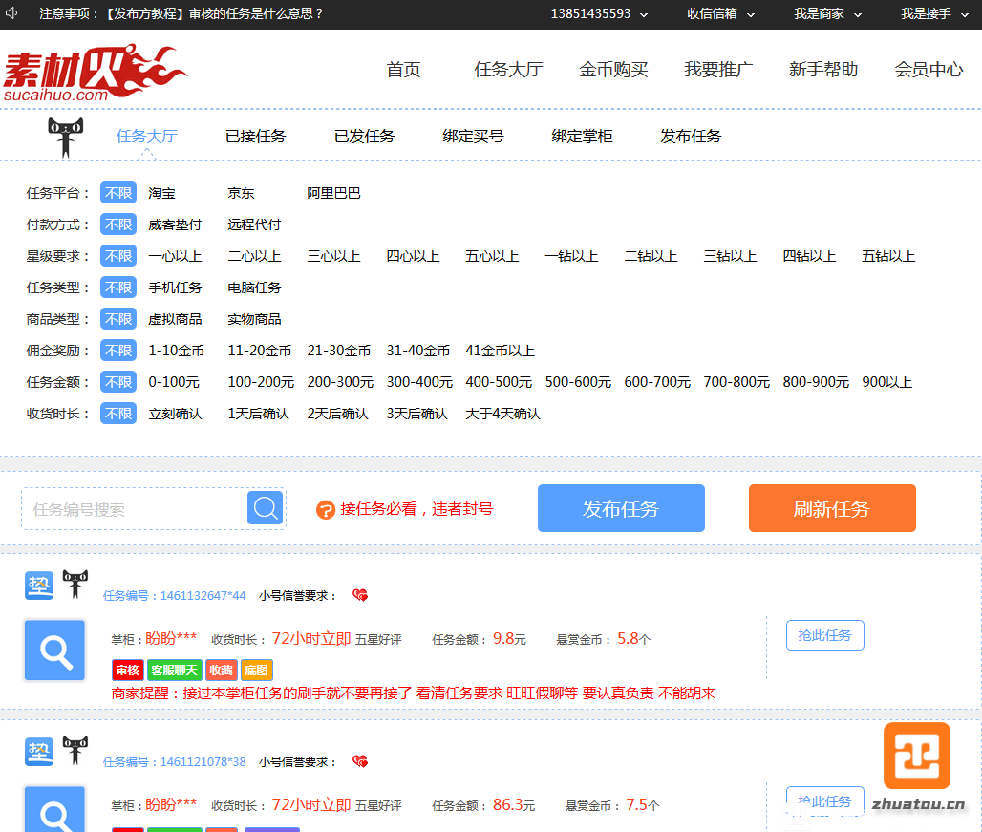Click the red heart reputation icon on first task

click(360, 595)
